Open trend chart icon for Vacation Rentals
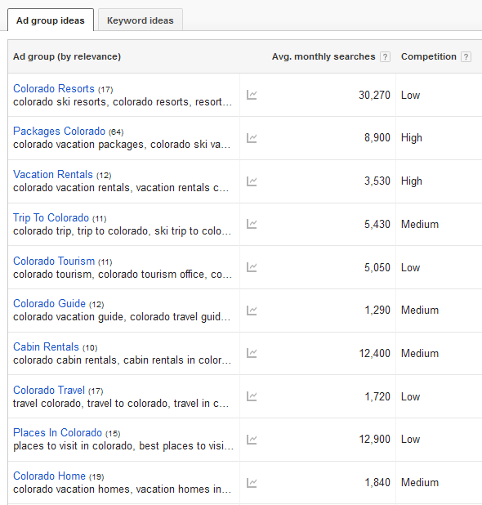This screenshot has height=505, width=482. tap(252, 181)
